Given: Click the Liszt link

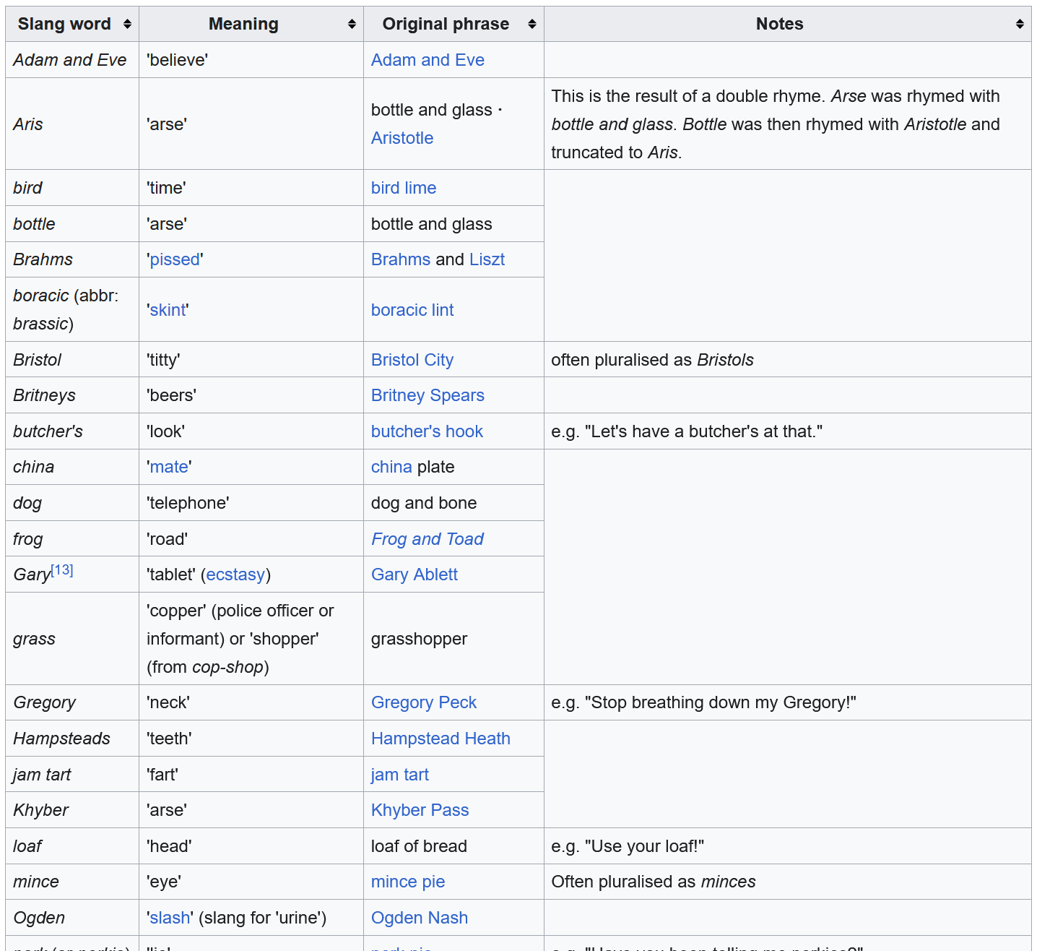Looking at the screenshot, I should [x=487, y=259].
